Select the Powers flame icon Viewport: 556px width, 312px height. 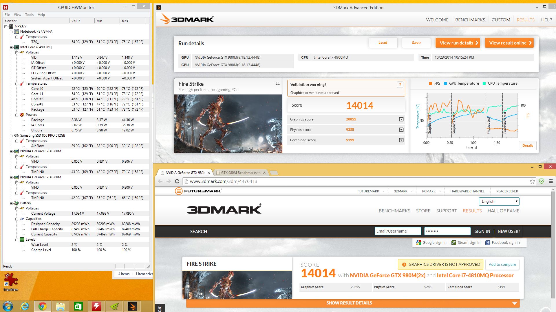point(22,115)
